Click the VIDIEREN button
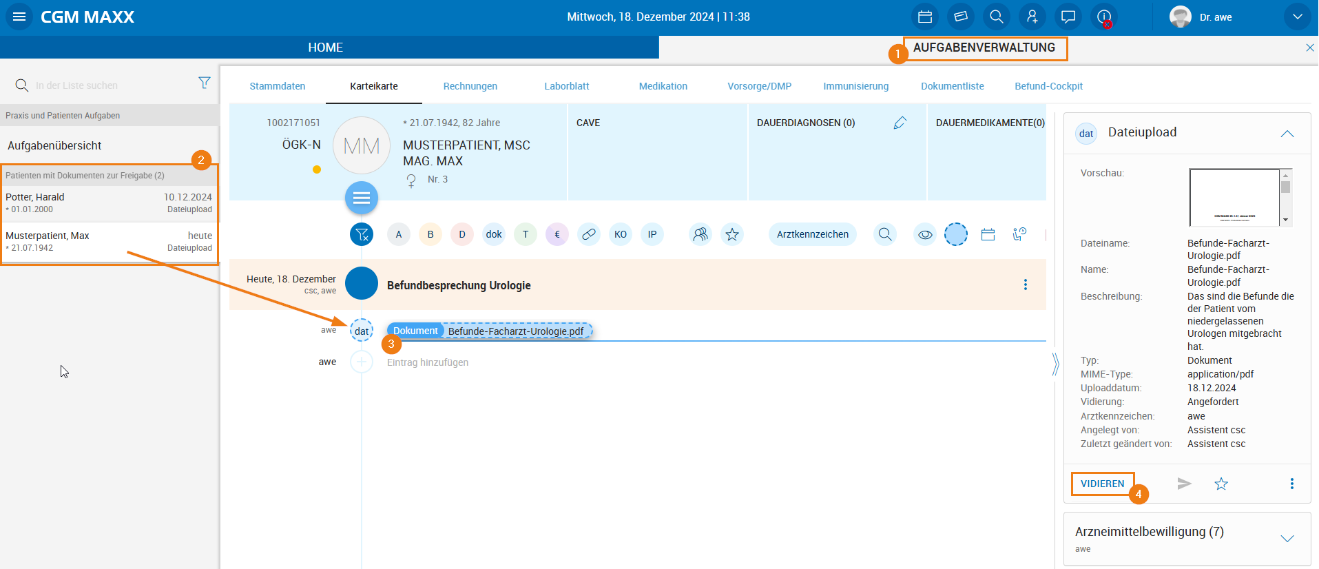 (x=1102, y=484)
